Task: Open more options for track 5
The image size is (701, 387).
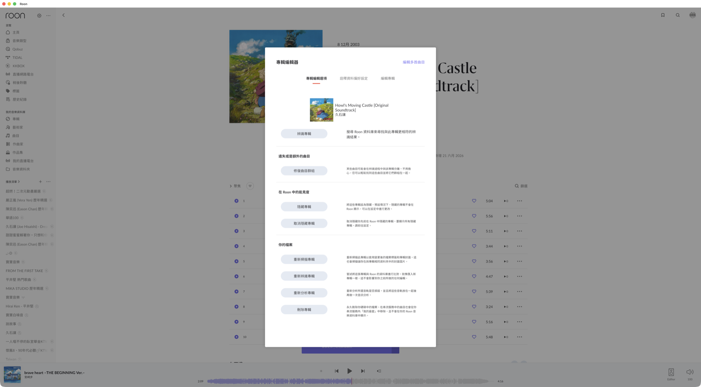Action: [520, 261]
